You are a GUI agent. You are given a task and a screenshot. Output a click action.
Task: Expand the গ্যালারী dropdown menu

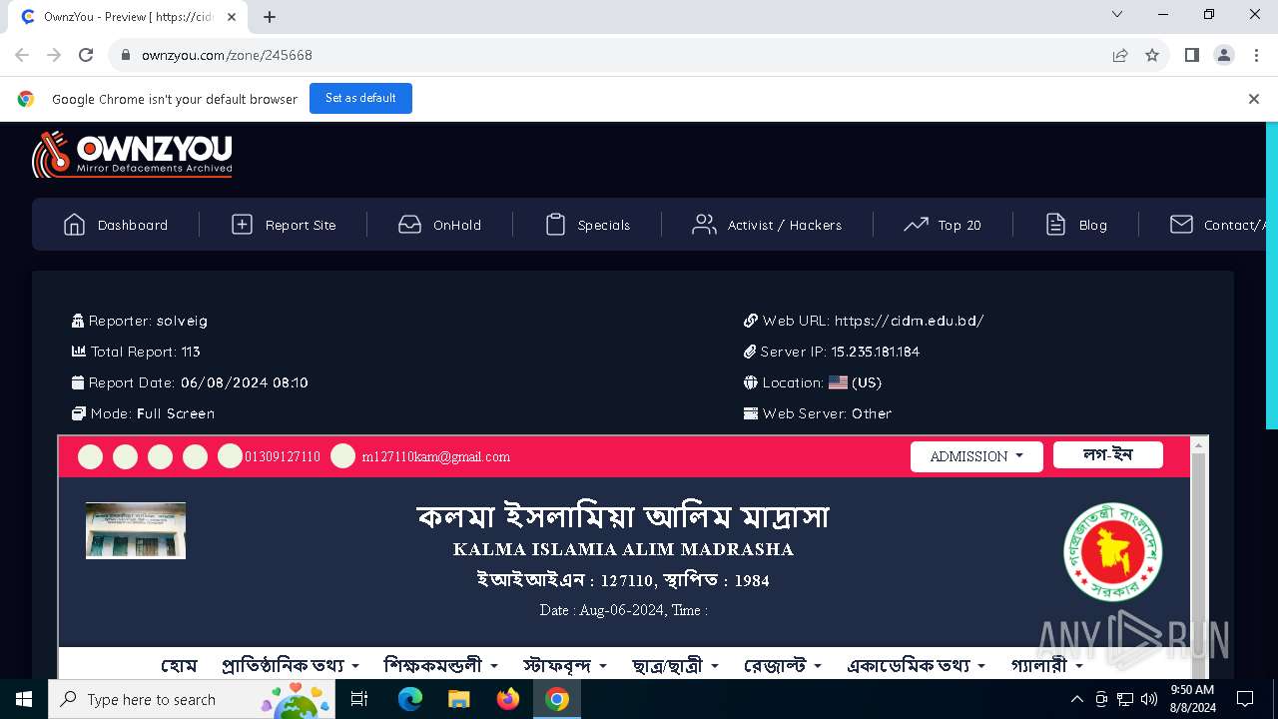1046,665
